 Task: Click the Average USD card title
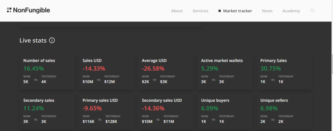click(x=154, y=60)
